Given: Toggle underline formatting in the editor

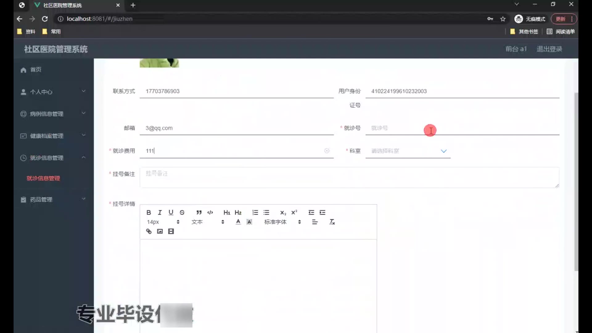Looking at the screenshot, I should 171,212.
